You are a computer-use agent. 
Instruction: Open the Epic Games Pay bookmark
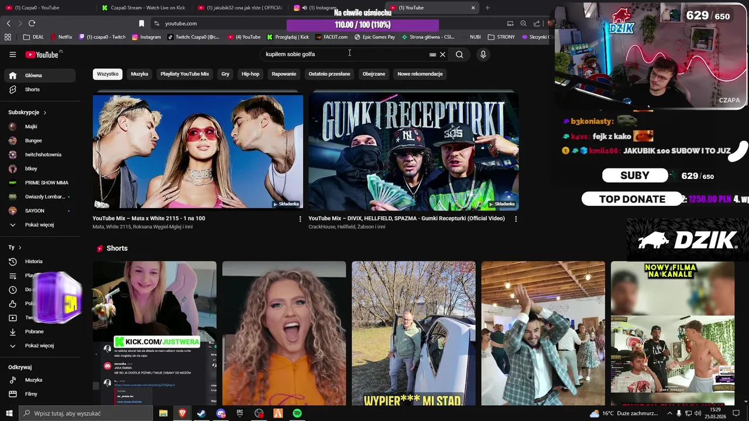tap(374, 37)
